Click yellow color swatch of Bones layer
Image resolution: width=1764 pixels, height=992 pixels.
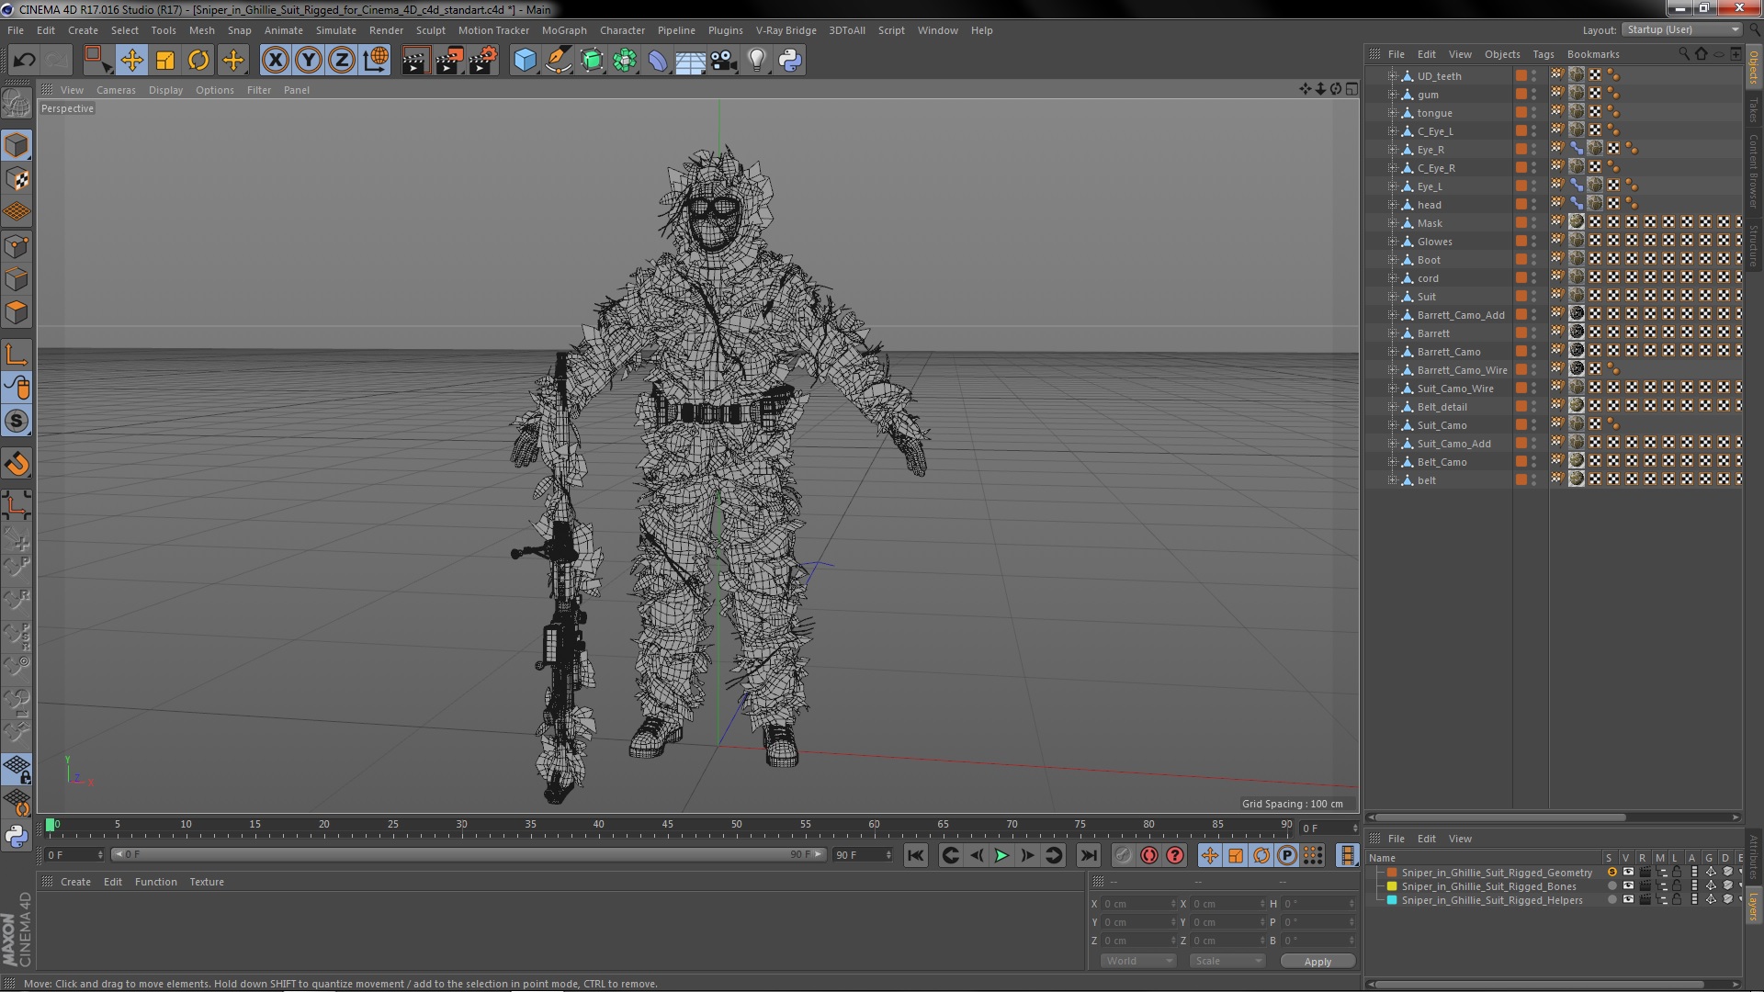pos(1392,886)
